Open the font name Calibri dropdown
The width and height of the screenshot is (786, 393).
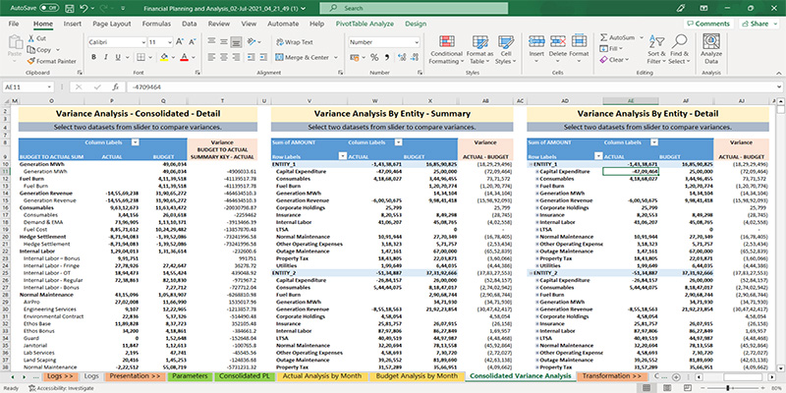point(144,43)
